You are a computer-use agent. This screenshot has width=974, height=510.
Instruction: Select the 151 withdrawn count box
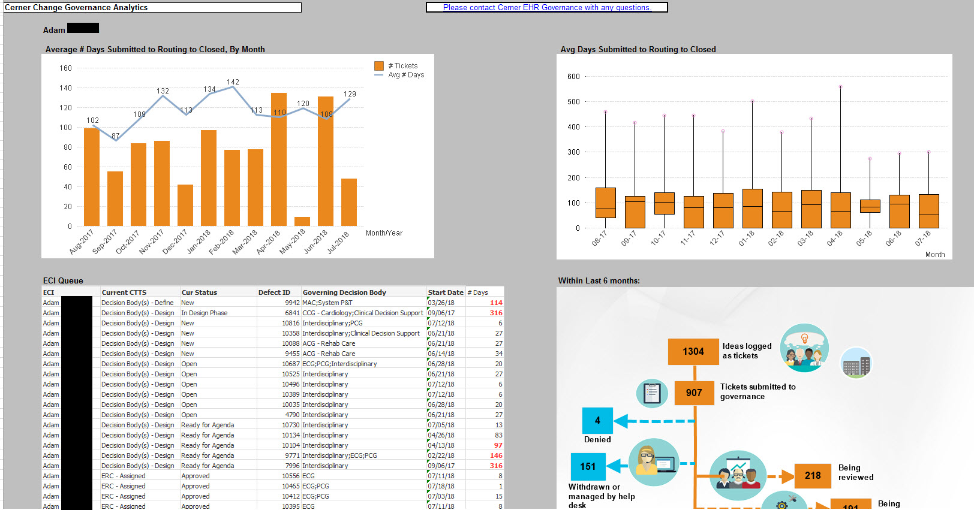point(588,466)
